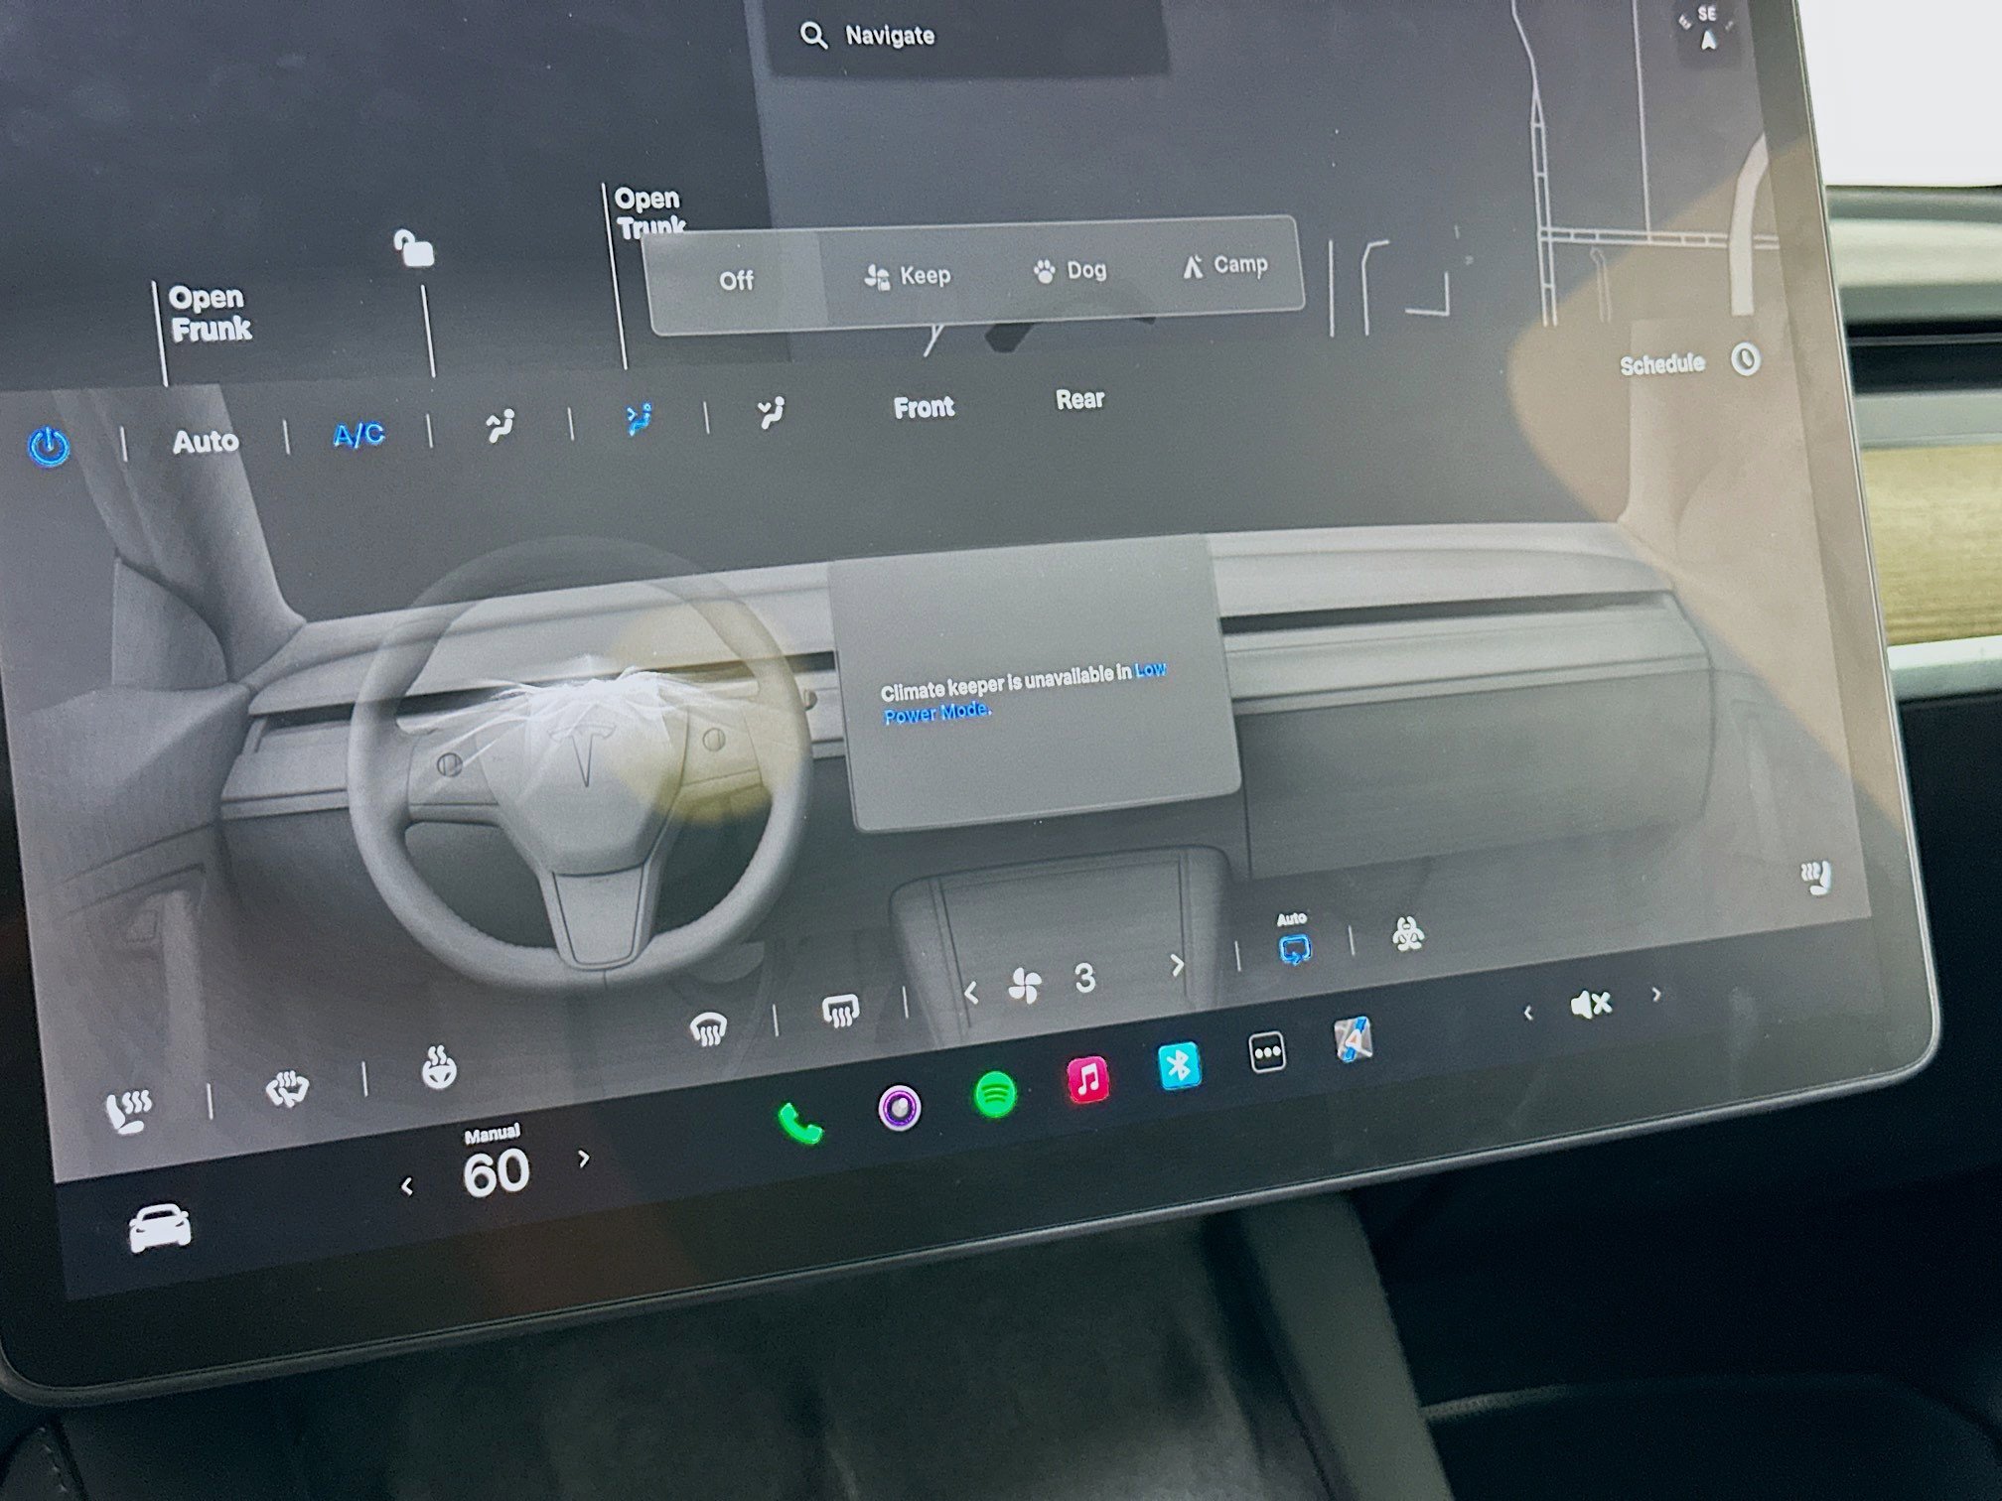Tap the Navigate search bar
Viewport: 2002px width, 1501px height.
[x=891, y=35]
